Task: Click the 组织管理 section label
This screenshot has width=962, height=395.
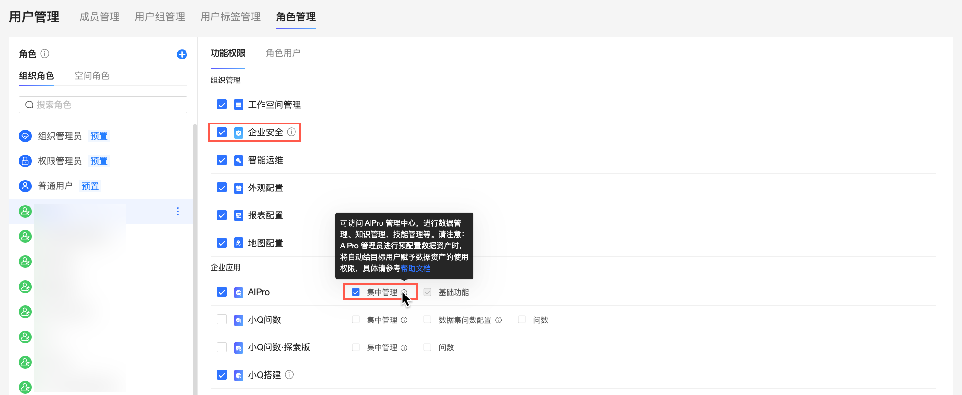Action: (226, 80)
